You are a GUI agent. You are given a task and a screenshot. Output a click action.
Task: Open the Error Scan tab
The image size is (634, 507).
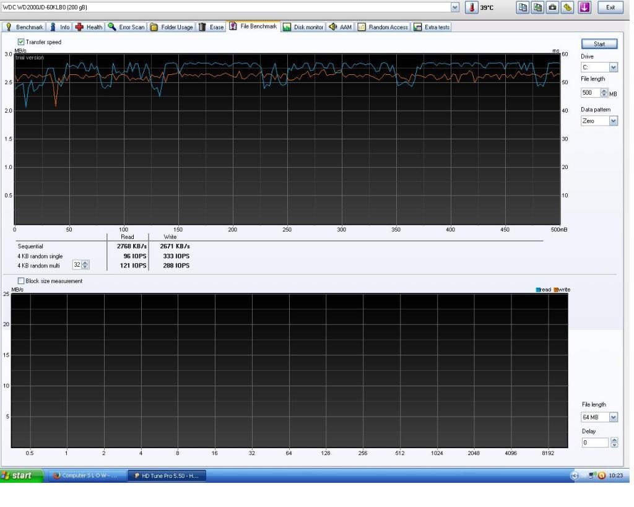pos(126,27)
